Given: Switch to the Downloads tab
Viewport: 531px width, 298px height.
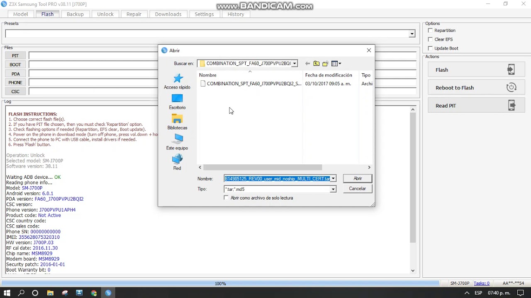Looking at the screenshot, I should click(168, 14).
